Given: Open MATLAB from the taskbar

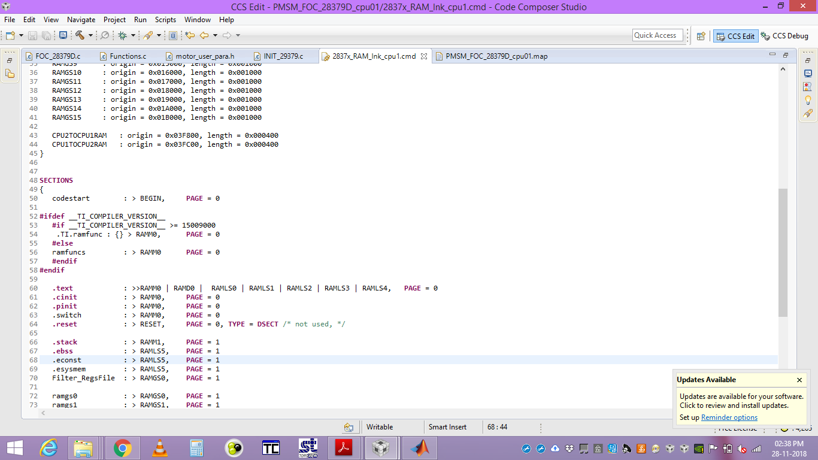Looking at the screenshot, I should 420,448.
